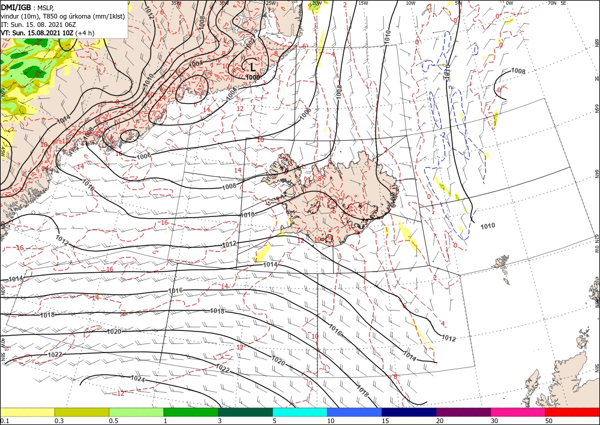
Task: Select the dark green 3 mm legend segment
Action: 245,412
